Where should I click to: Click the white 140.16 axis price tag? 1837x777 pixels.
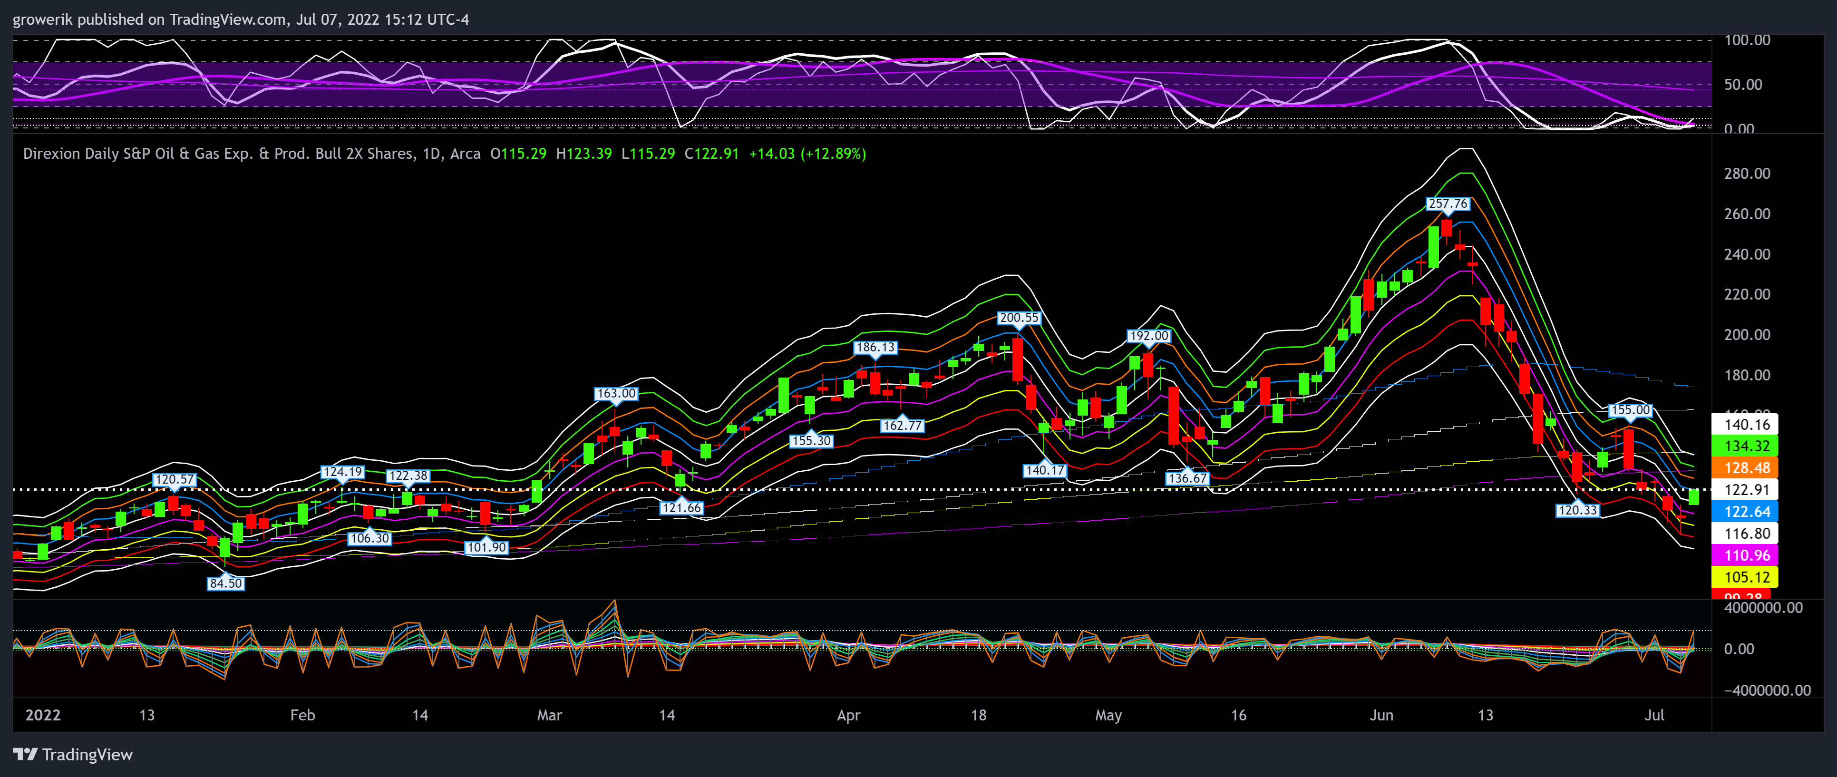pyautogui.click(x=1745, y=425)
